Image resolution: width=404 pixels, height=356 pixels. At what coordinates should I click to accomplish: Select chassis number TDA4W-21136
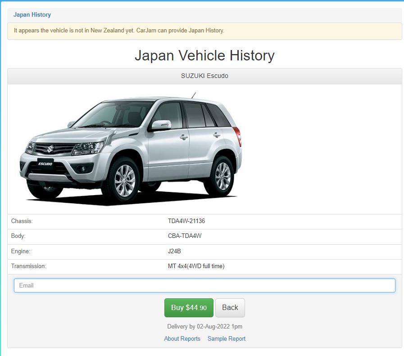coord(186,221)
